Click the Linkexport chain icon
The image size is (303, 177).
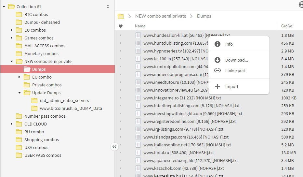(217, 70)
